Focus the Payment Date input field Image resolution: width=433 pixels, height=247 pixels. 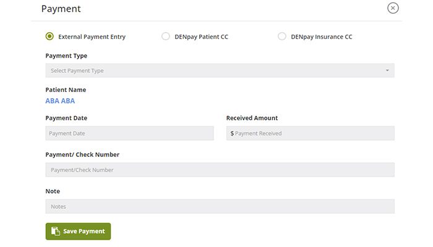tap(129, 133)
